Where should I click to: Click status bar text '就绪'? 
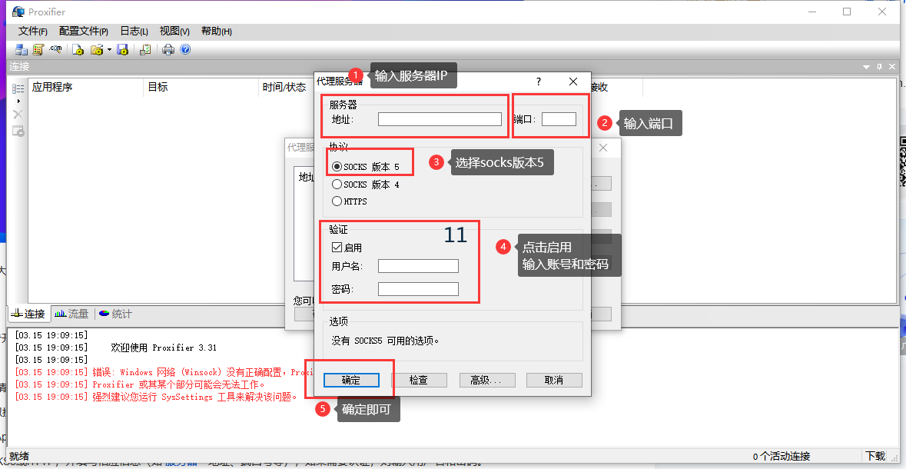coord(19,456)
